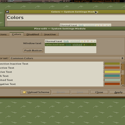125x125 pixels.
Task: Click the Gang of Four track title
Action: [96, 1]
